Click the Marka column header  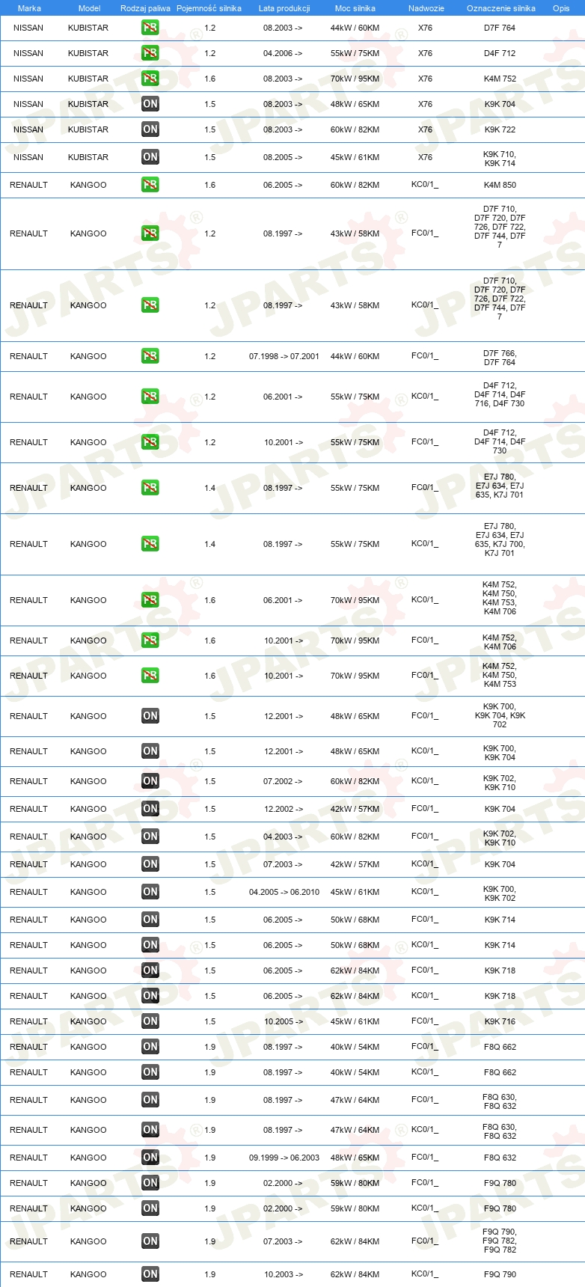(x=29, y=8)
